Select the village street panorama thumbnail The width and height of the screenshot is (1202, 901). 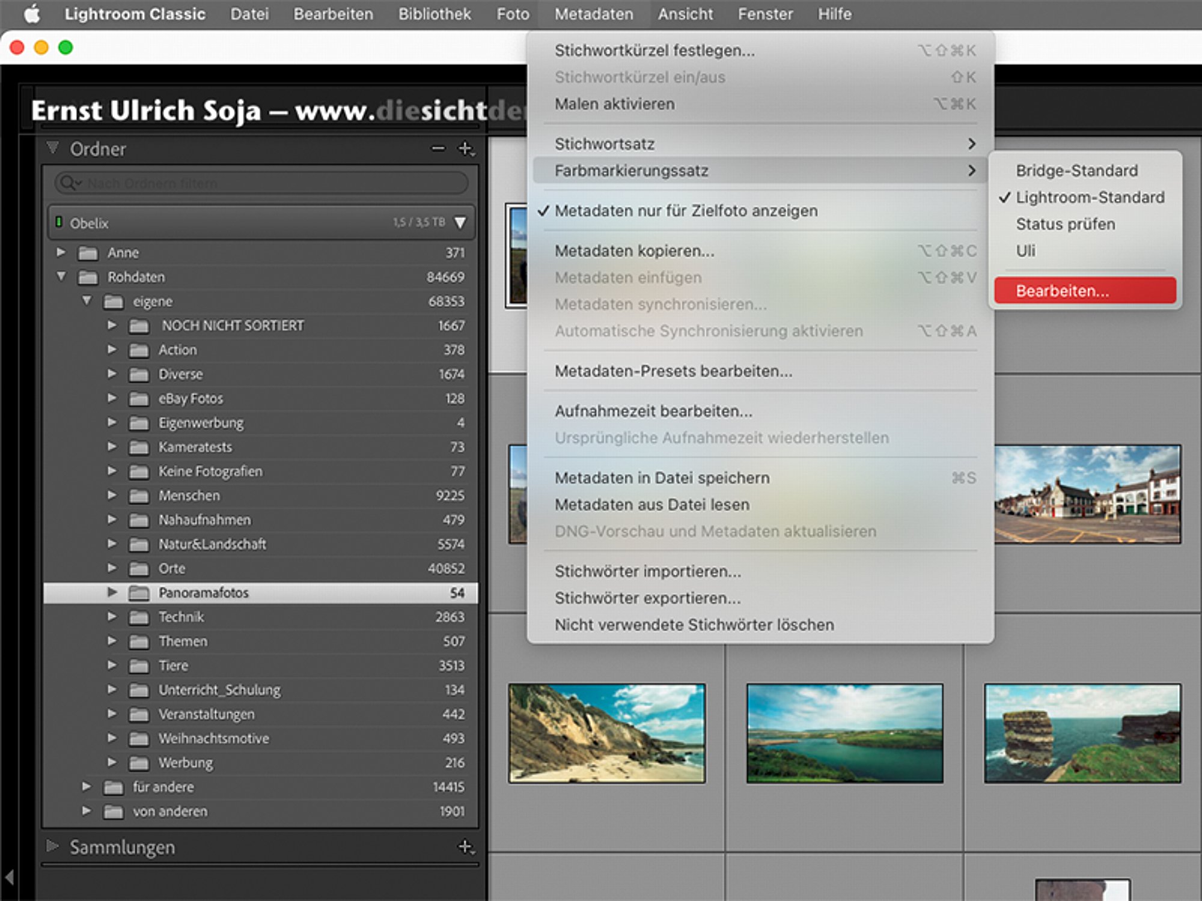tap(1088, 494)
